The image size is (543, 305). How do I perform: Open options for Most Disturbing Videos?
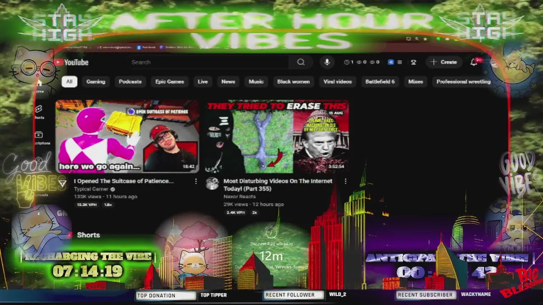(x=345, y=181)
